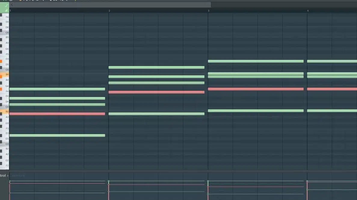357x200 pixels.
Task: Click the A5 piano key
Action: (5, 43)
